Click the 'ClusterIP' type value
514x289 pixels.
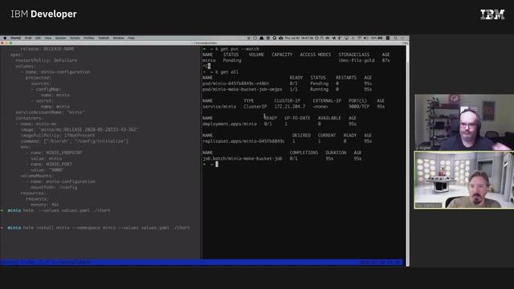coord(255,107)
